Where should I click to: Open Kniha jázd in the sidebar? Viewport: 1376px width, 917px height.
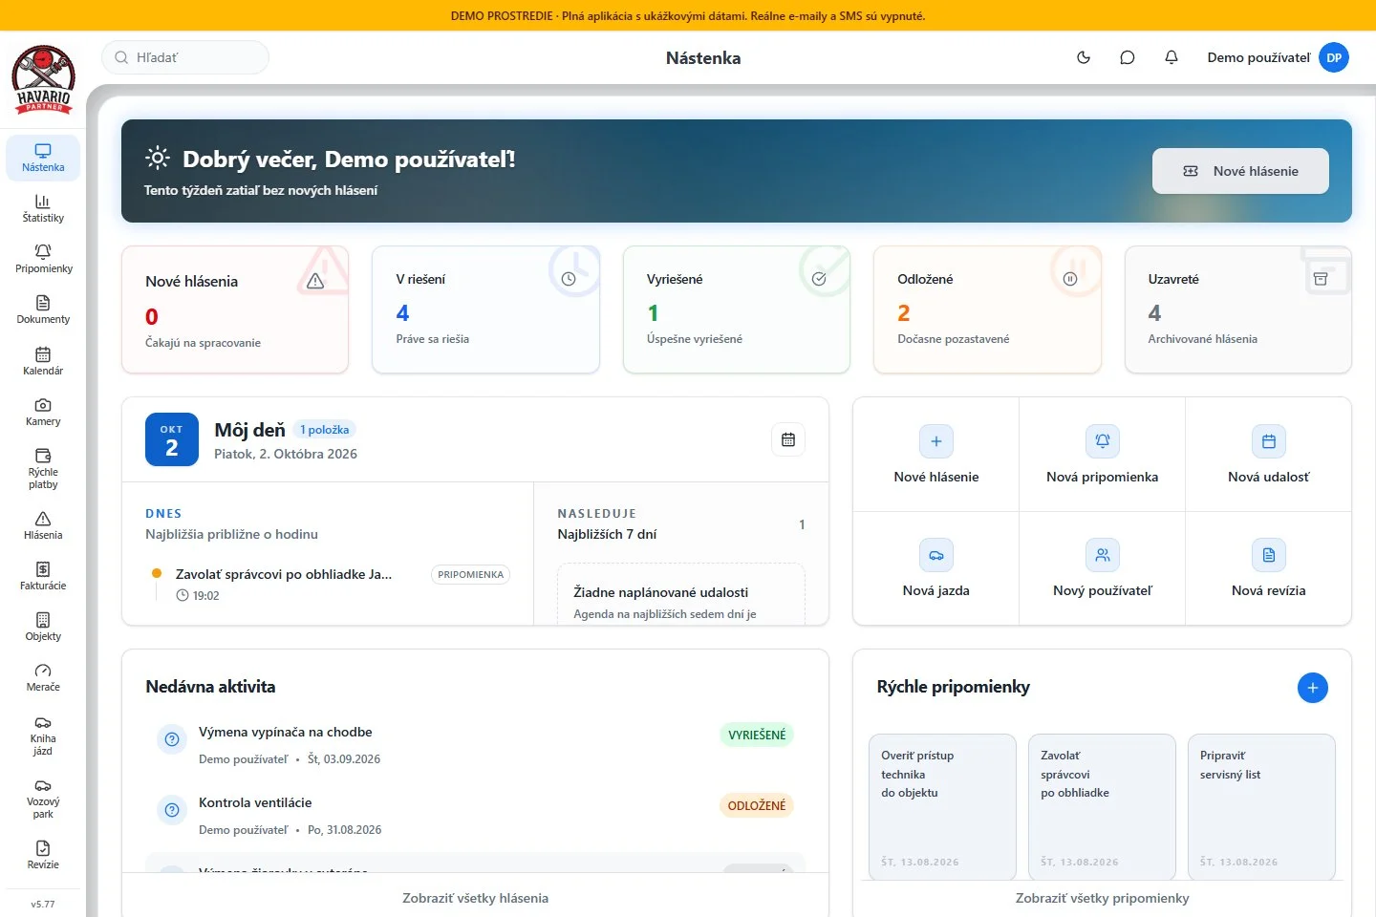coord(43,735)
